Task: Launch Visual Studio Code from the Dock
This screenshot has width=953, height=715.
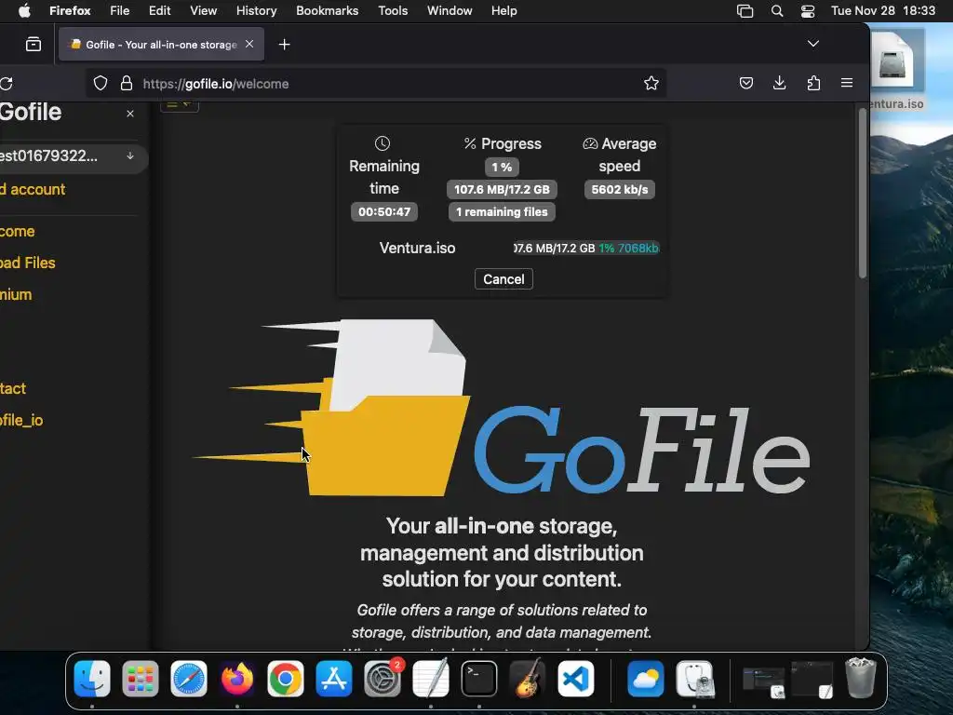Action: pyautogui.click(x=575, y=679)
